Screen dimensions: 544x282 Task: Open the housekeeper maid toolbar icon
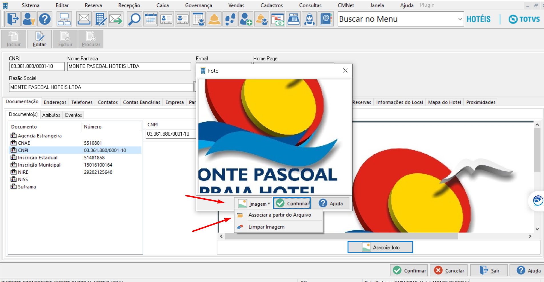click(309, 19)
